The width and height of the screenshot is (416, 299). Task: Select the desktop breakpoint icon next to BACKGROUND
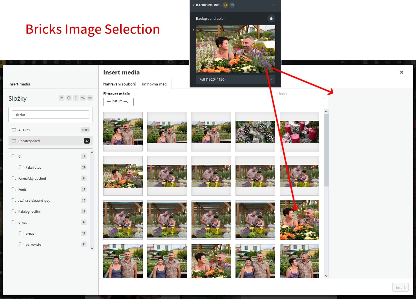pyautogui.click(x=225, y=5)
